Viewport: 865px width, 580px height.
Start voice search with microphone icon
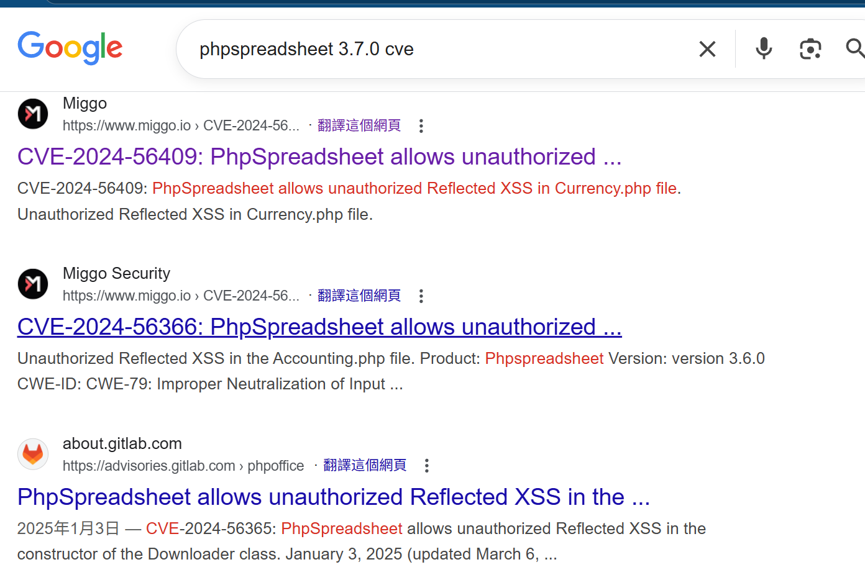764,48
